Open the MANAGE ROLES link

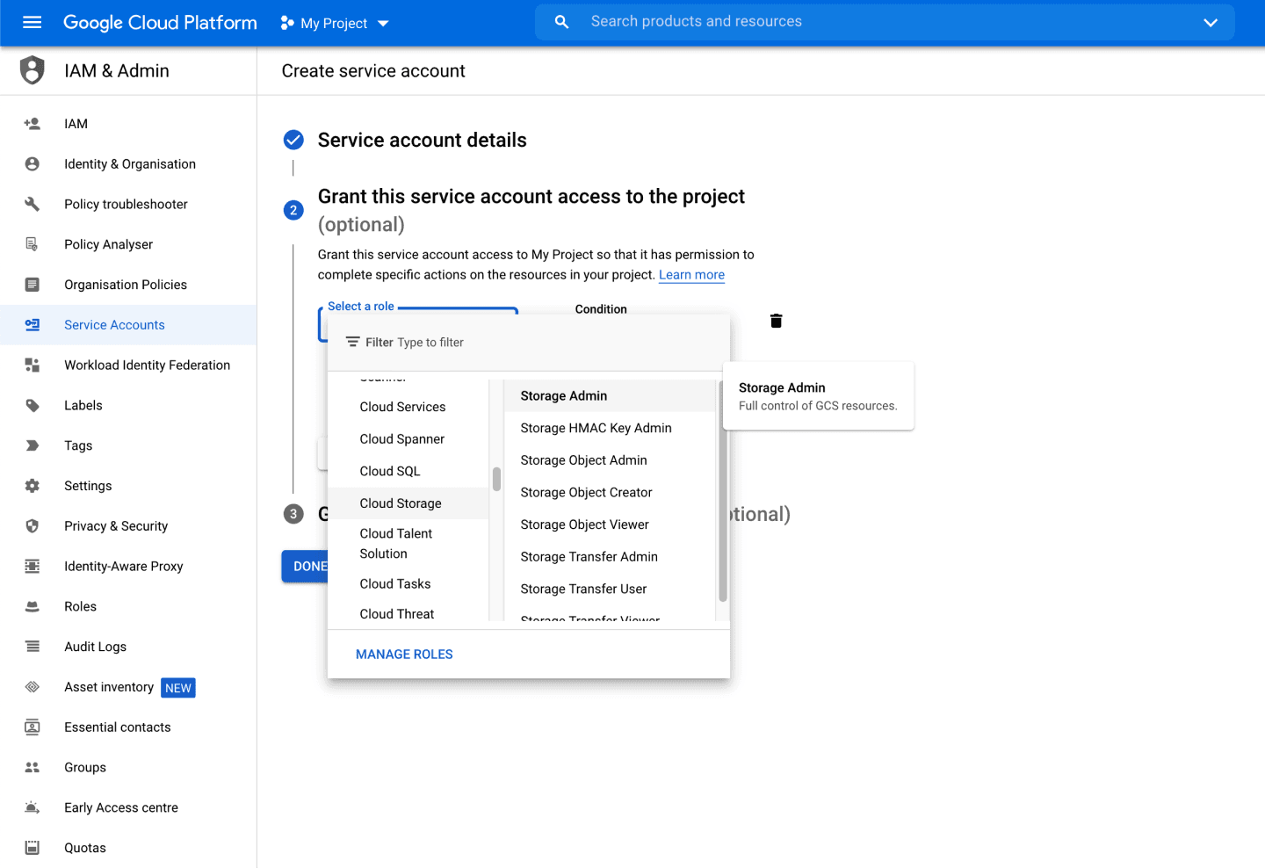(x=404, y=654)
